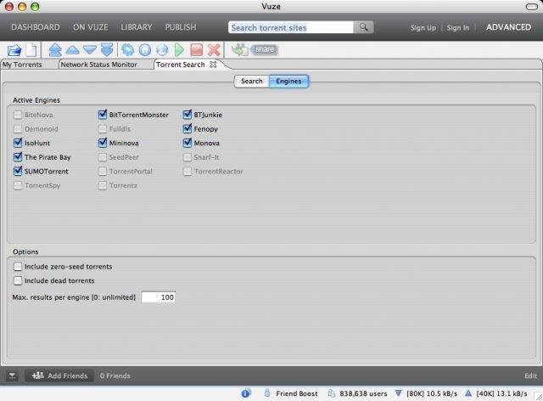Move torrent to bottom of queue
This screenshot has height=401, width=543.
pos(107,50)
